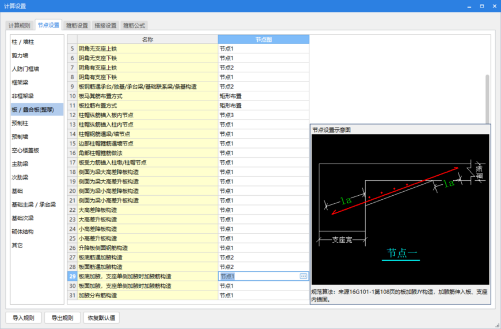Select row 28 板面筋遇加腋构造
The image size is (501, 329).
click(x=148, y=267)
